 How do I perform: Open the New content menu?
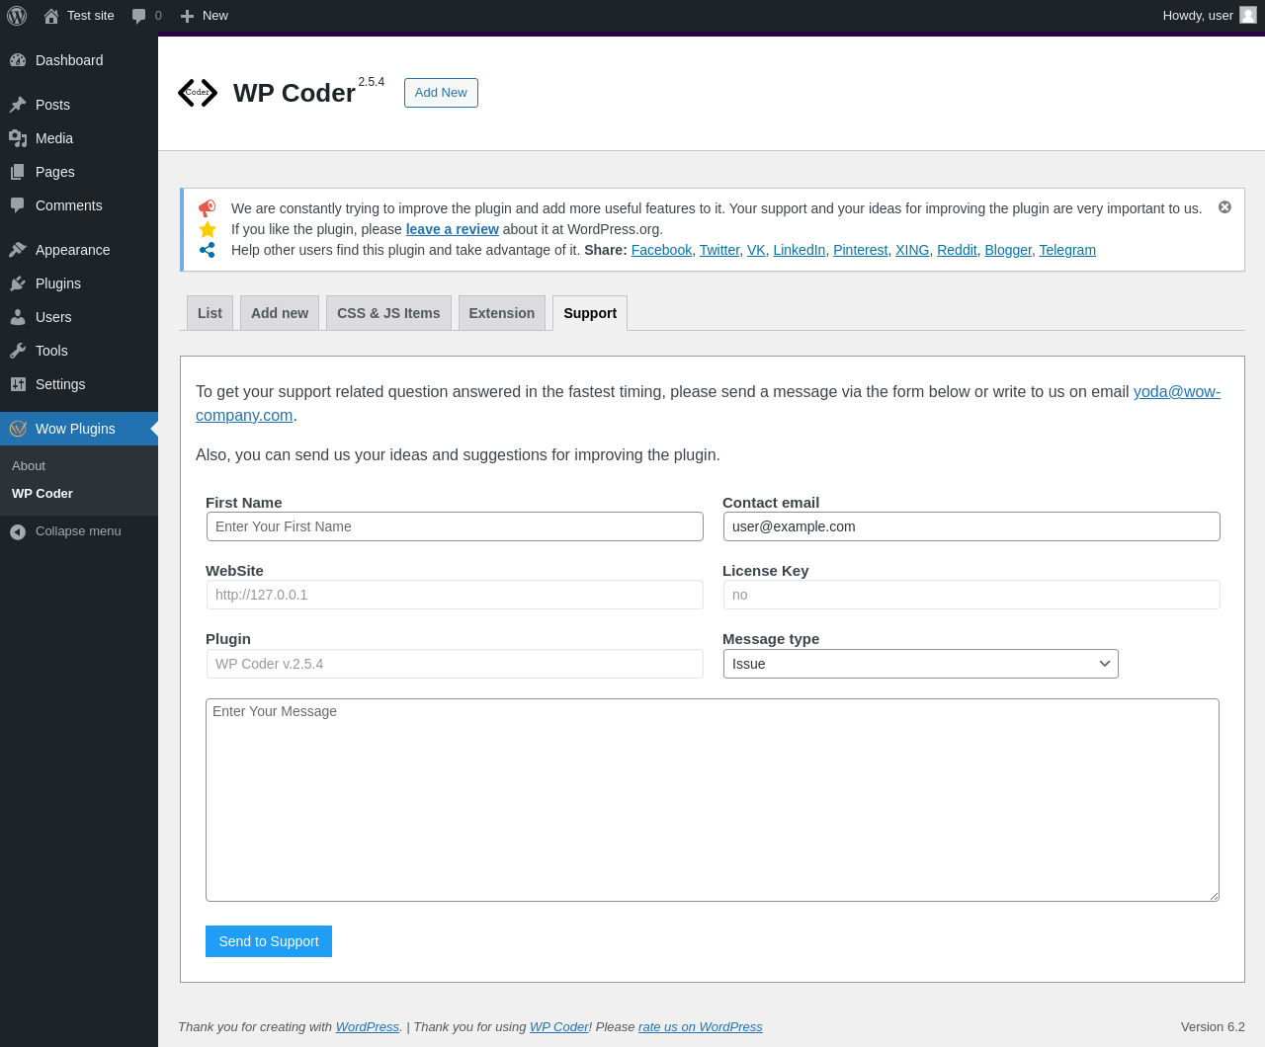coord(205,16)
